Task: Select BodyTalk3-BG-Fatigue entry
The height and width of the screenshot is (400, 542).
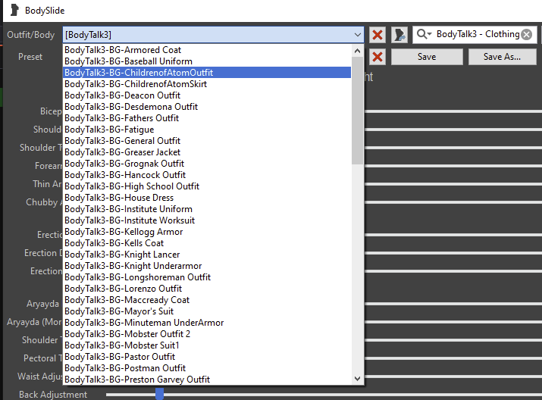Action: coord(207,130)
